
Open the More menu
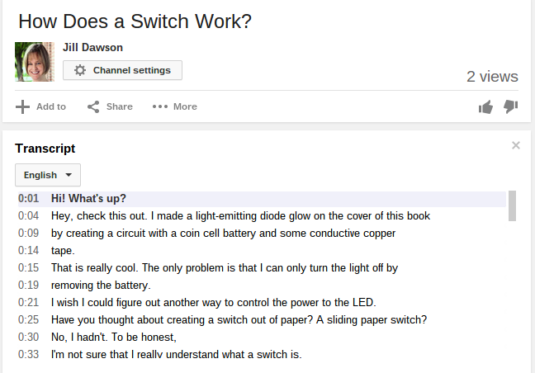coord(175,106)
